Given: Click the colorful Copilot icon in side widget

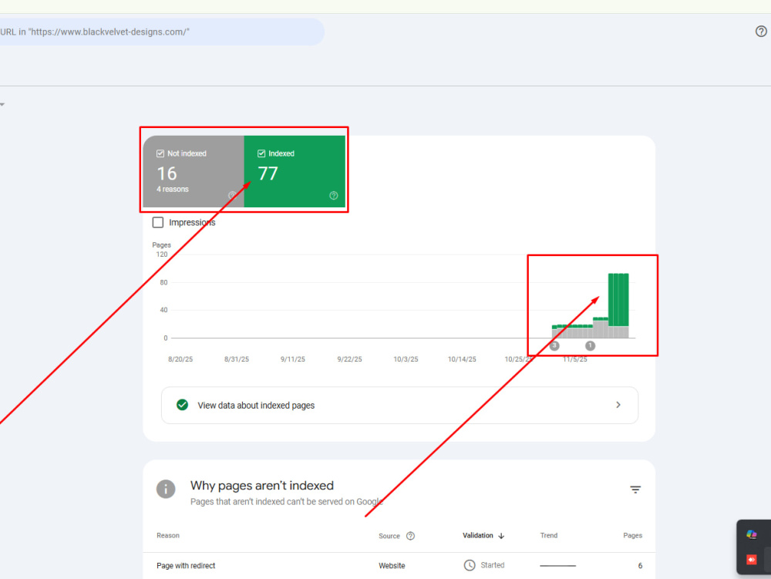Looking at the screenshot, I should [x=751, y=534].
